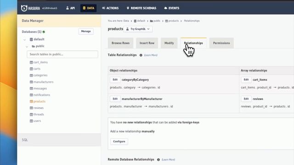Click the green database status indicator

click(x=44, y=32)
